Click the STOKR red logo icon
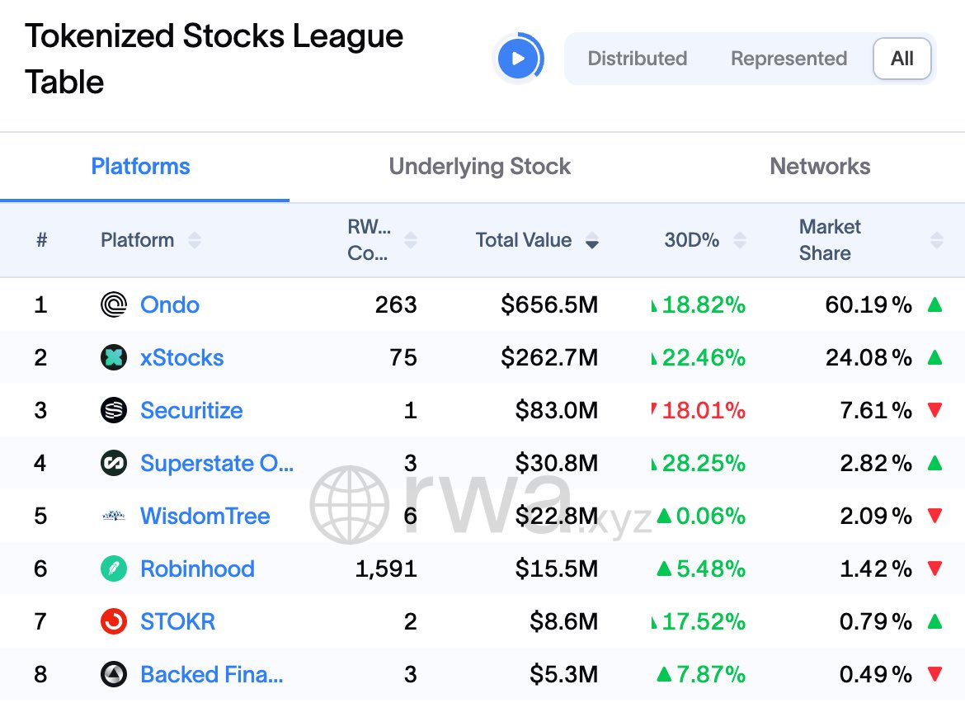The image size is (965, 703). [x=114, y=622]
